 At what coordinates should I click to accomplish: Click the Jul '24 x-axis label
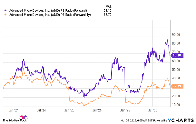(41, 110)
